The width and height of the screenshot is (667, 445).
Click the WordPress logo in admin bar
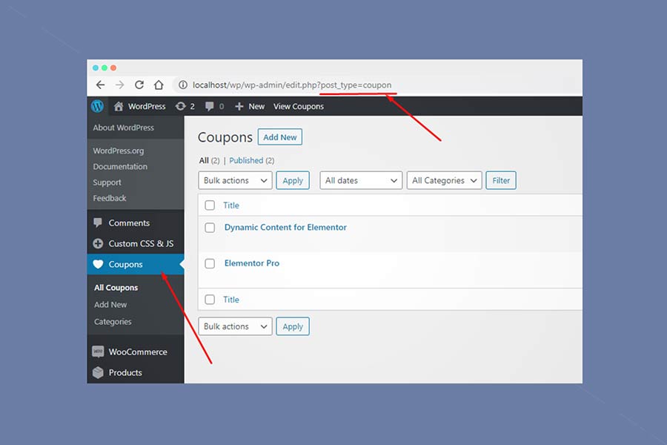click(x=97, y=106)
